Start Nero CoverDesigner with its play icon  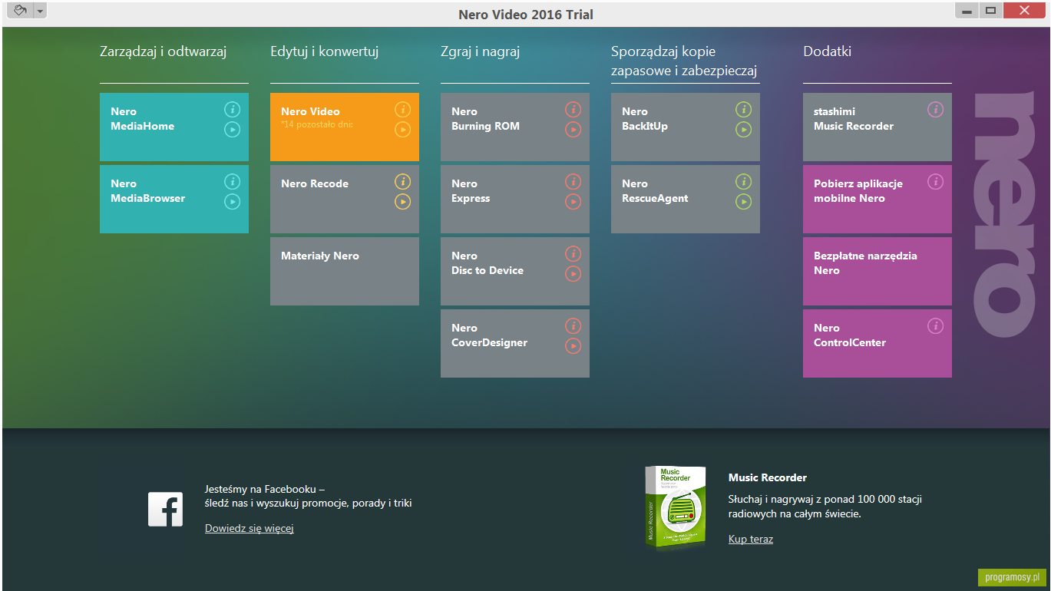tap(573, 346)
